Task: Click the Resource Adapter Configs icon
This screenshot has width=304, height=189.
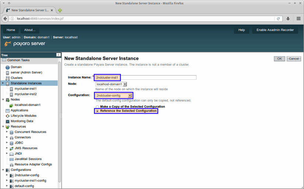Action: 11,165
